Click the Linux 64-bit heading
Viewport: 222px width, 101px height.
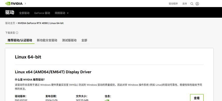point(28,57)
